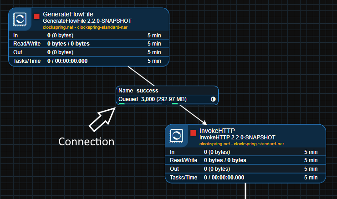Click the white Connection annotation text
Screen dimensions: 337x199
[87, 142]
